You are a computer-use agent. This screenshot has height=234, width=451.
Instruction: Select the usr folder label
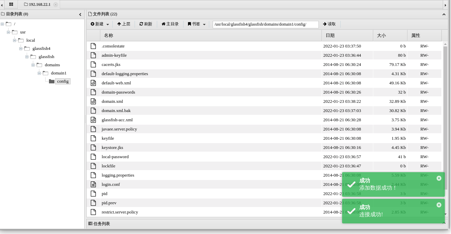23,32
